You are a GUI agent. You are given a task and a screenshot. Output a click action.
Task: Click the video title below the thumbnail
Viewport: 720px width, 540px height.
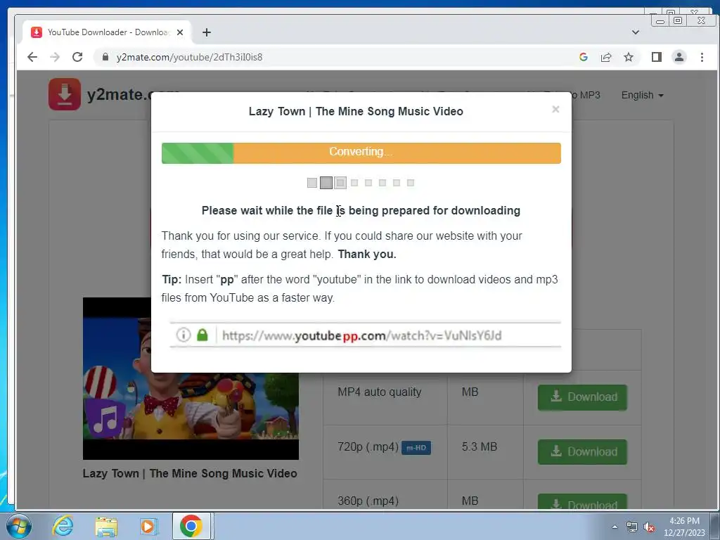point(190,473)
